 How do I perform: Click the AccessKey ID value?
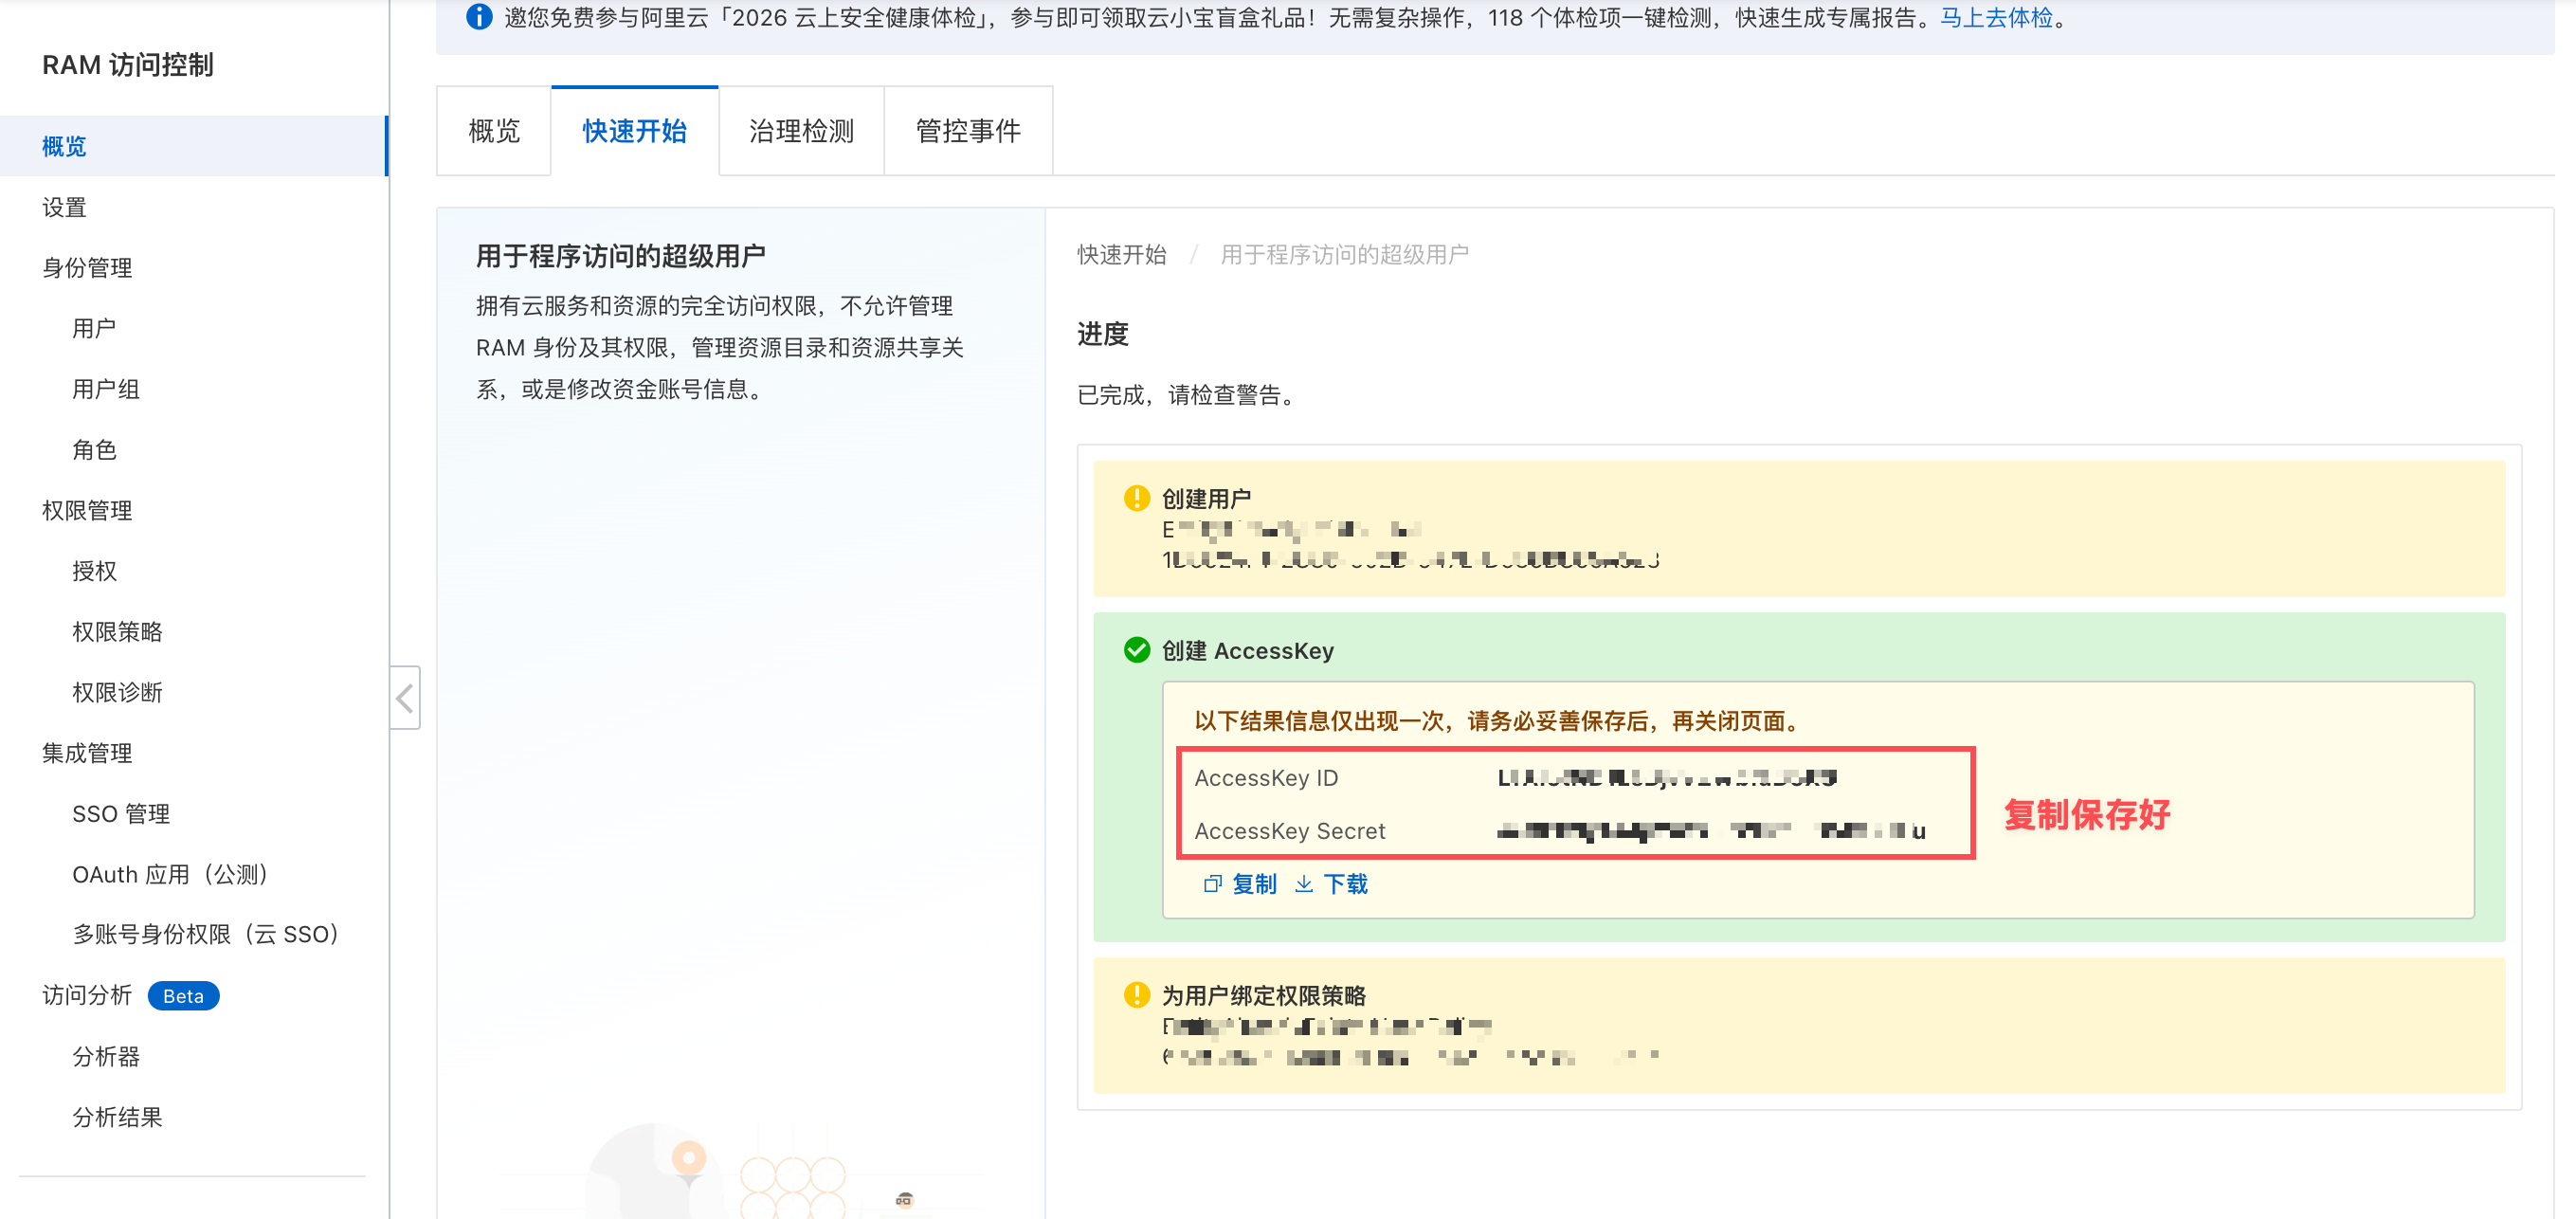point(1667,778)
